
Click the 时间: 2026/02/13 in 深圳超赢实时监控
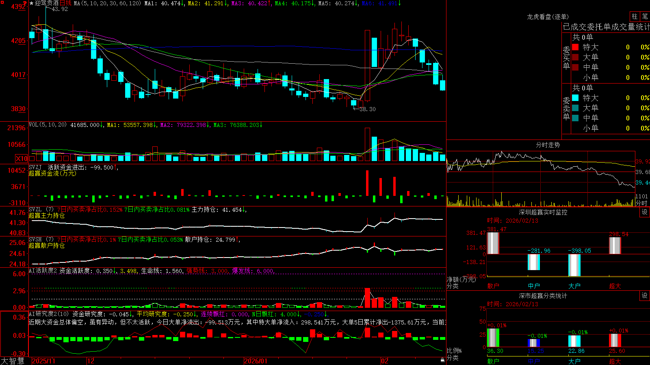tap(513, 221)
